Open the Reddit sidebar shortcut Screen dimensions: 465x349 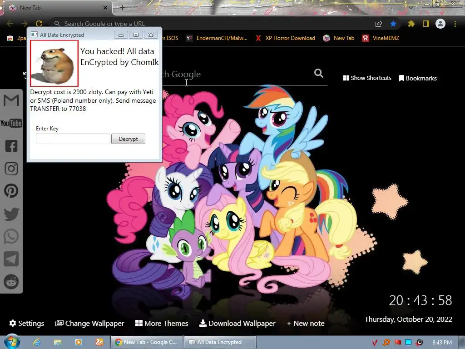coord(11,282)
